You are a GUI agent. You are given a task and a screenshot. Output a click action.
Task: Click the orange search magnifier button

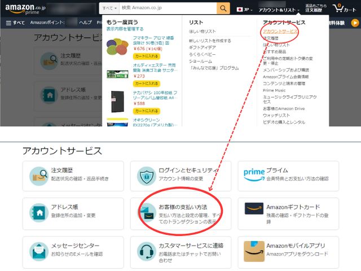click(x=223, y=8)
